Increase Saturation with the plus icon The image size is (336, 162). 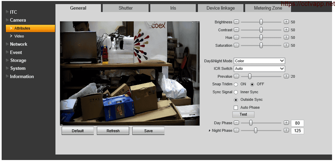click(286, 45)
